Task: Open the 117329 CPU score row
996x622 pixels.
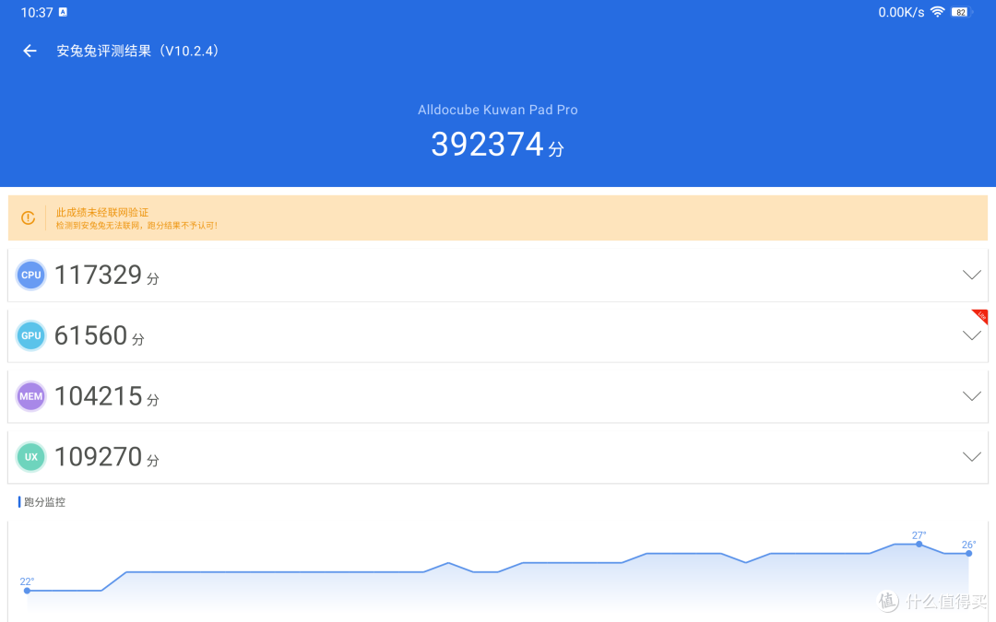Action: point(498,275)
